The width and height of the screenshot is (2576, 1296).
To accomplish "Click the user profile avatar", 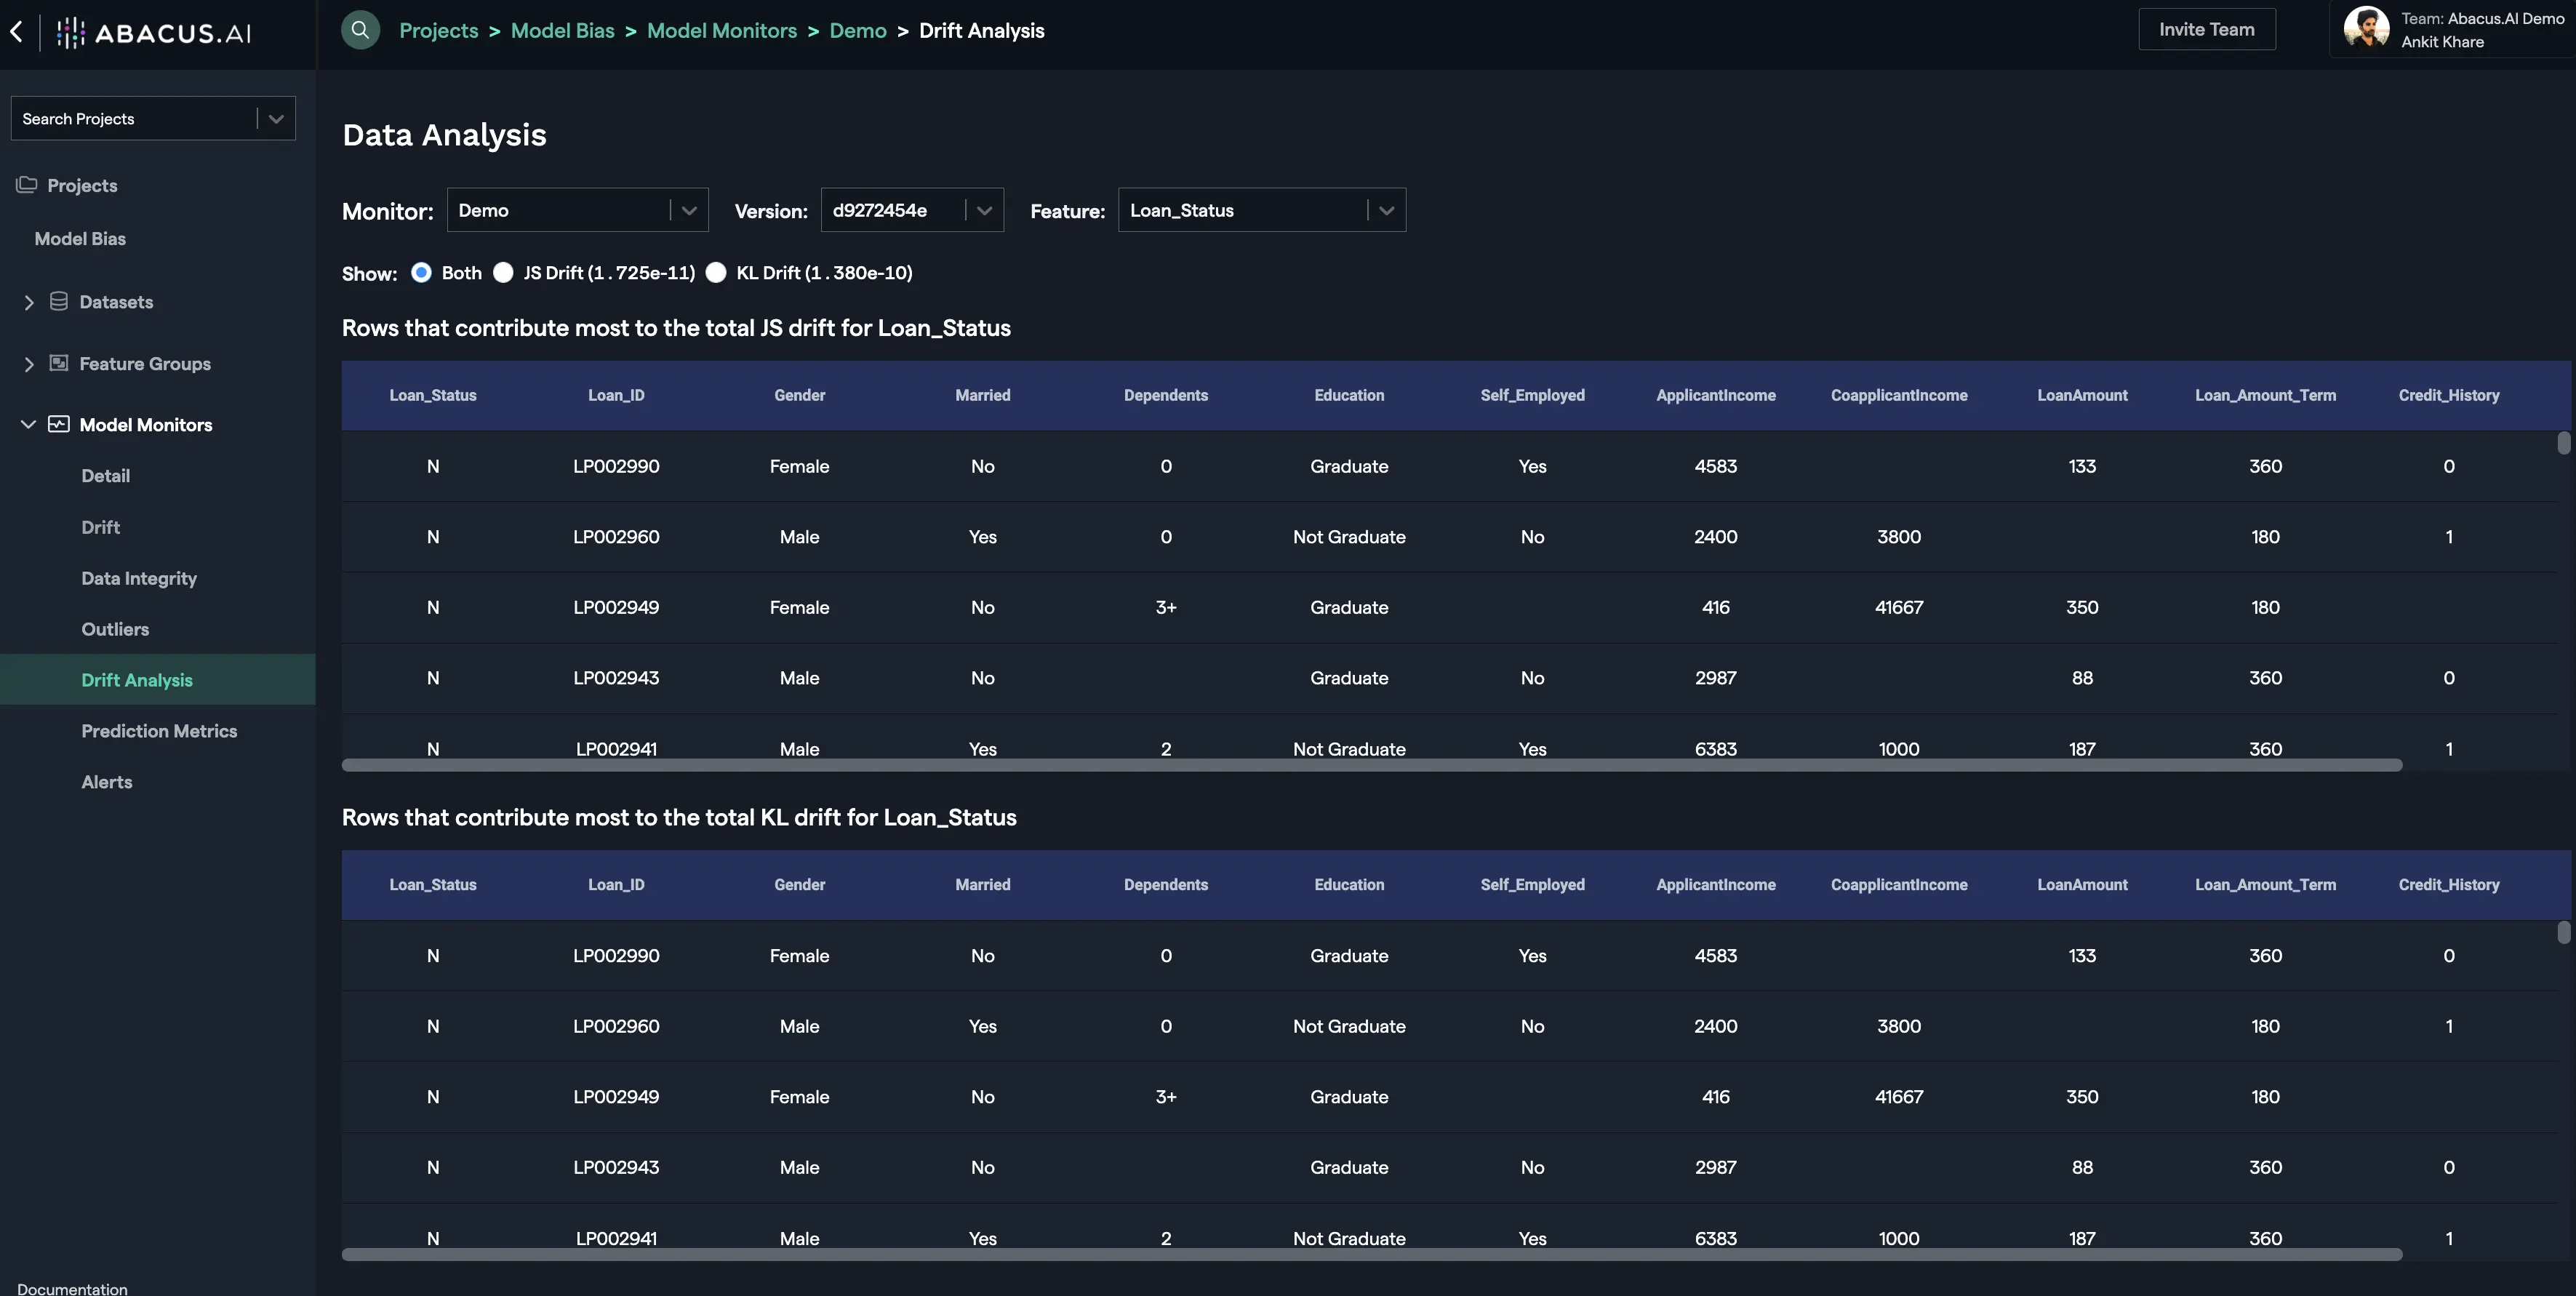I will coord(2366,28).
